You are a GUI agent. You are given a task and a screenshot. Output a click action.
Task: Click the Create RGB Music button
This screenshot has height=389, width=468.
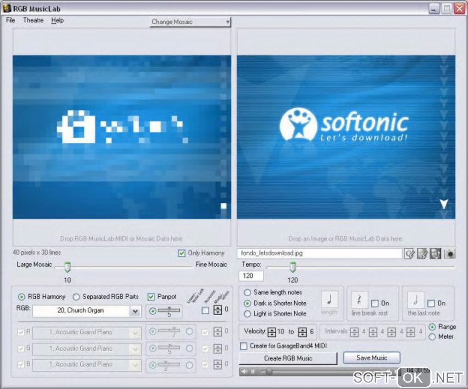tap(288, 358)
